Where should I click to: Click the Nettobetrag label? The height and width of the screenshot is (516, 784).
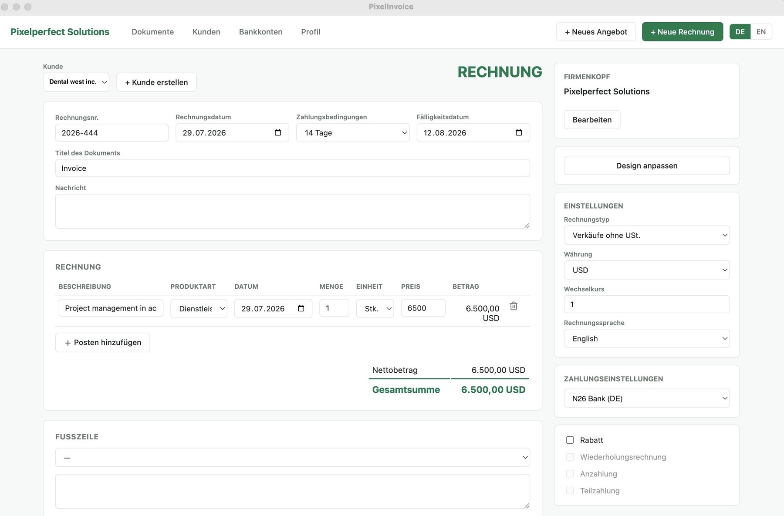pyautogui.click(x=395, y=370)
